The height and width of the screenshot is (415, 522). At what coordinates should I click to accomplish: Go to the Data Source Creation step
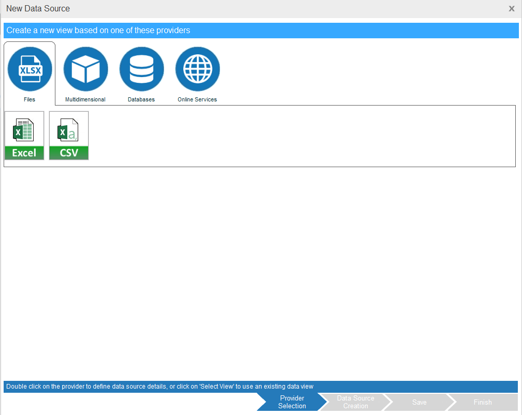click(x=355, y=402)
